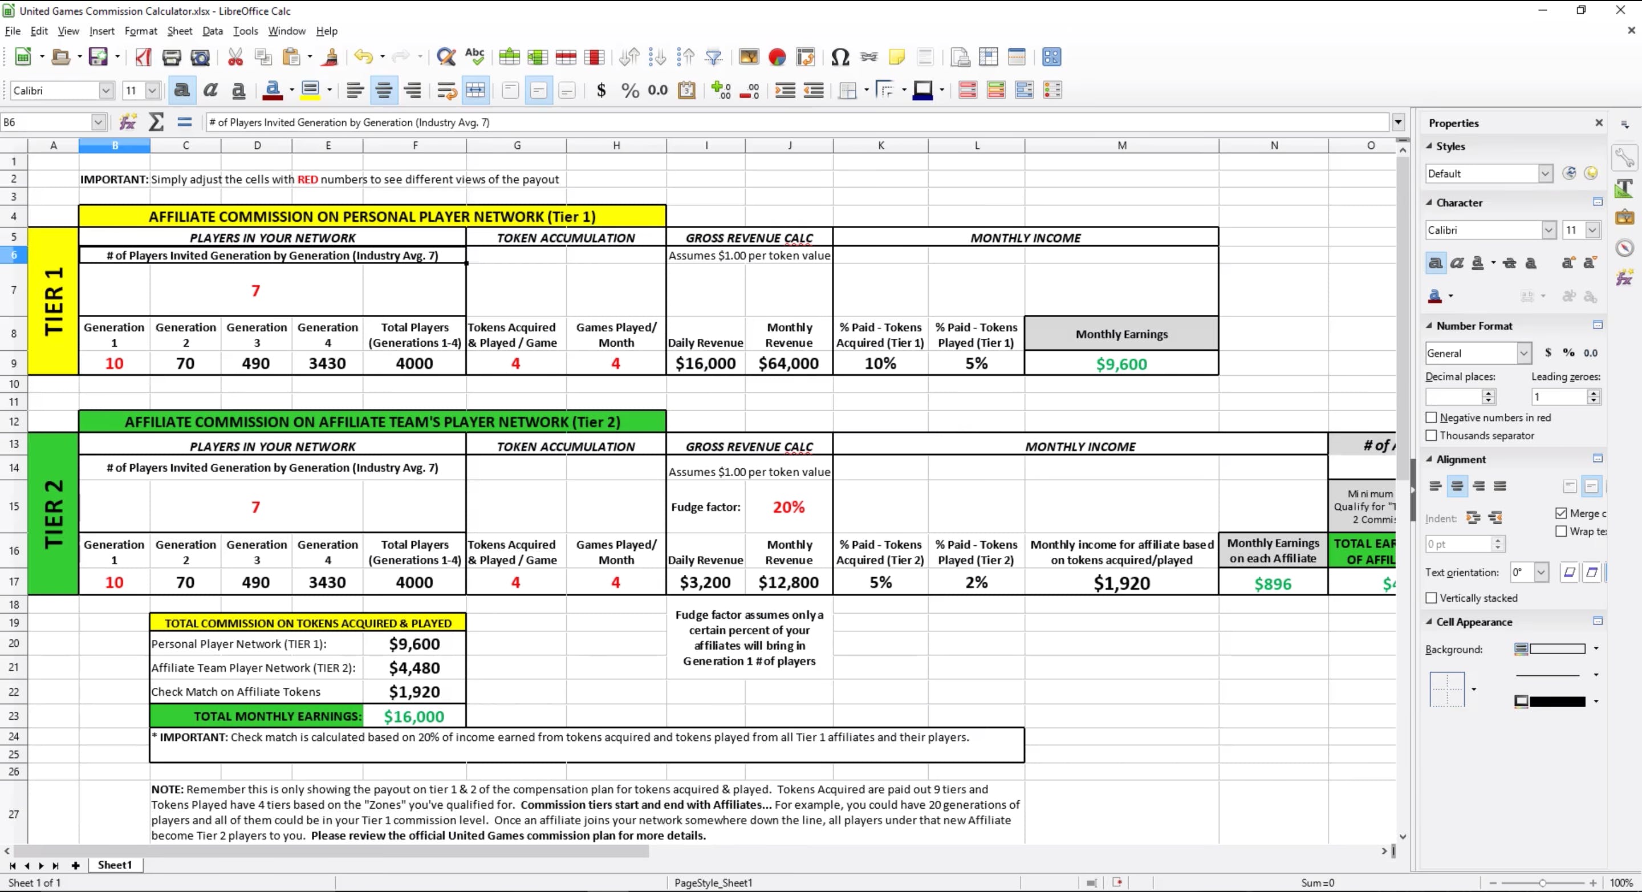Image resolution: width=1642 pixels, height=892 pixels.
Task: Center text horizontally in toolbar
Action: pos(384,91)
